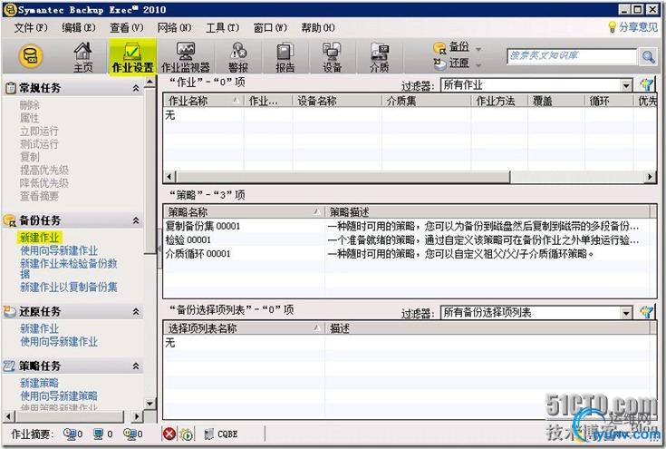Open the 还原 dropdown arrow in toolbar
Image resolution: width=666 pixels, height=449 pixels.
tap(478, 65)
